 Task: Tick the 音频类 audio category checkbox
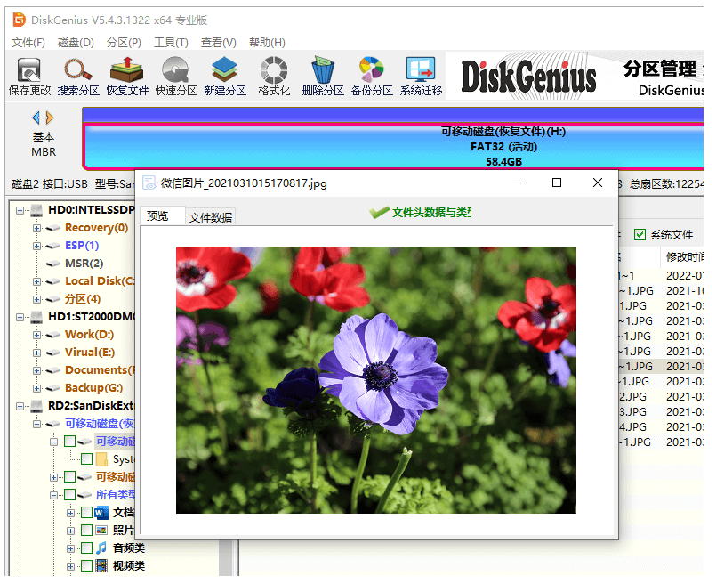point(86,548)
